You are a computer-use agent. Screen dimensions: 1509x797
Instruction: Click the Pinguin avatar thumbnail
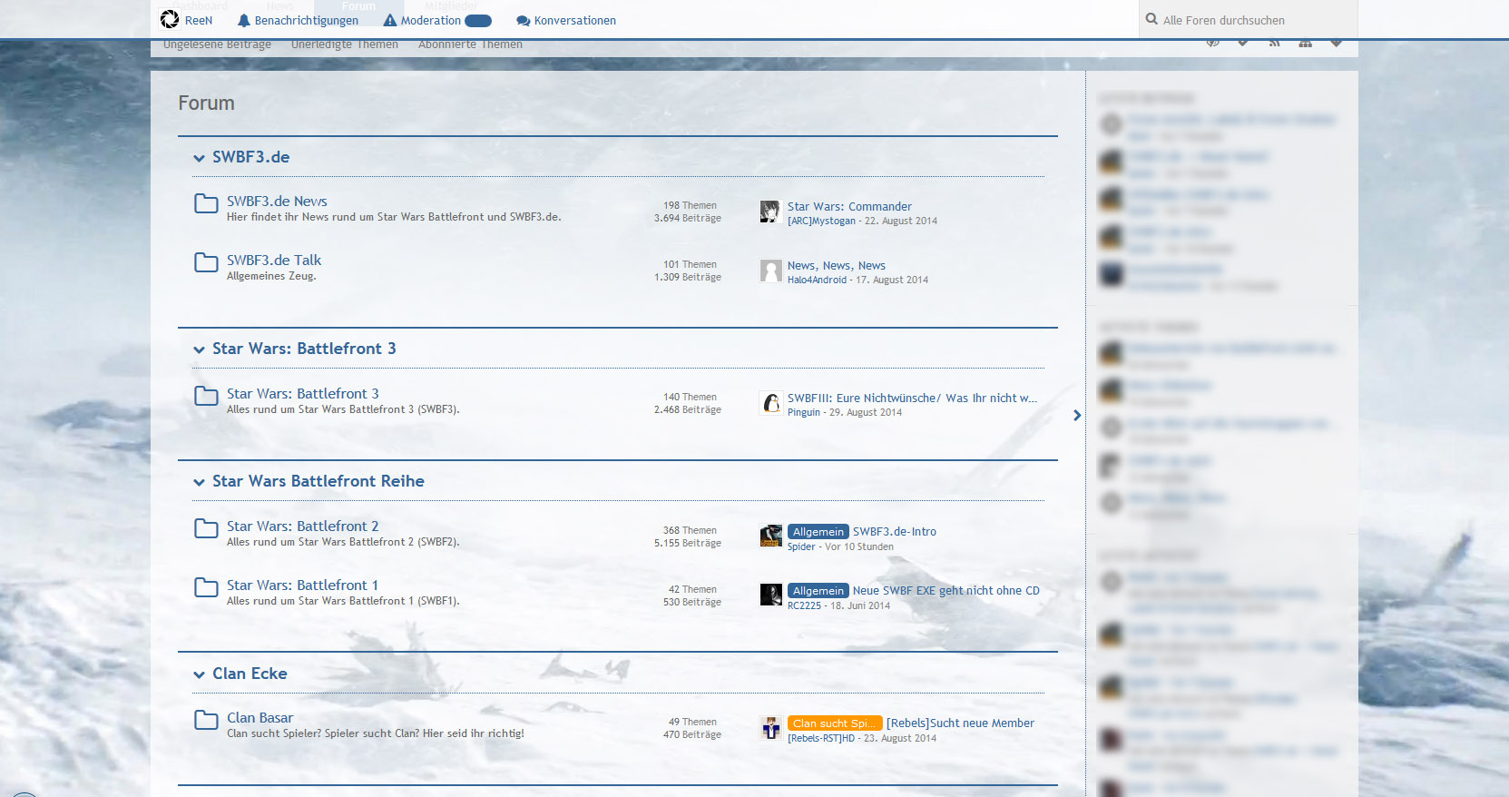point(770,403)
